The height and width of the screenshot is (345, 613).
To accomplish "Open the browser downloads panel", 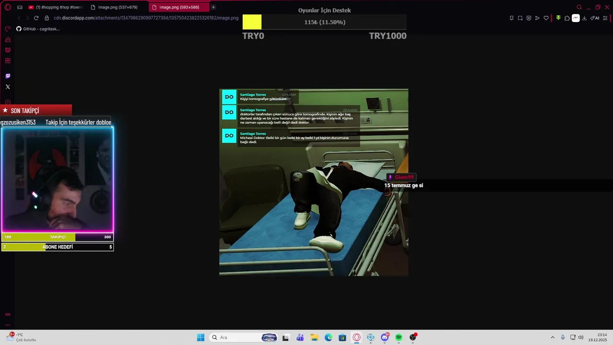I will [584, 18].
